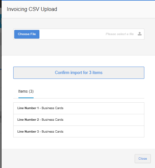Click the 'Invoicing CSV Upload' dialog title
The image size is (155, 168).
32,9
